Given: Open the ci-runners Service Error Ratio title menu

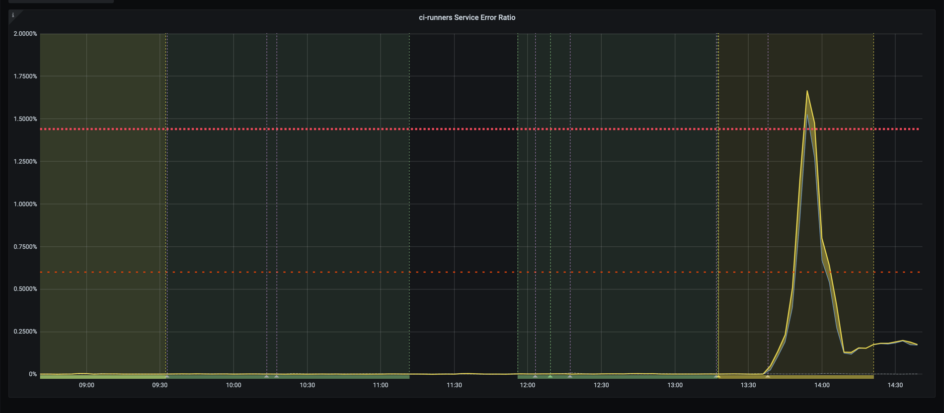Looking at the screenshot, I should tap(467, 17).
